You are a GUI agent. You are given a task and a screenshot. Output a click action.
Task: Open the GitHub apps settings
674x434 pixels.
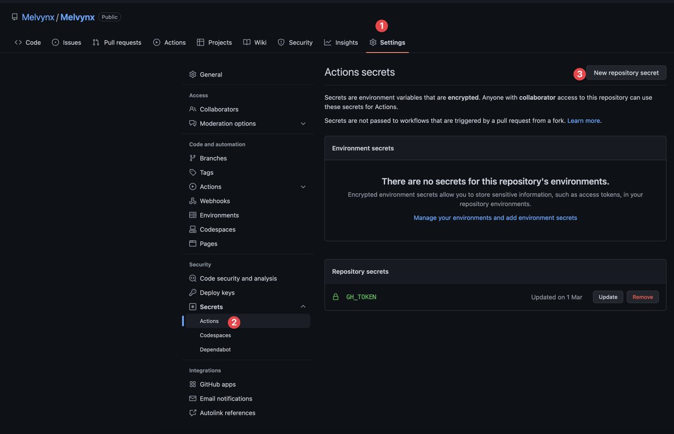point(218,383)
